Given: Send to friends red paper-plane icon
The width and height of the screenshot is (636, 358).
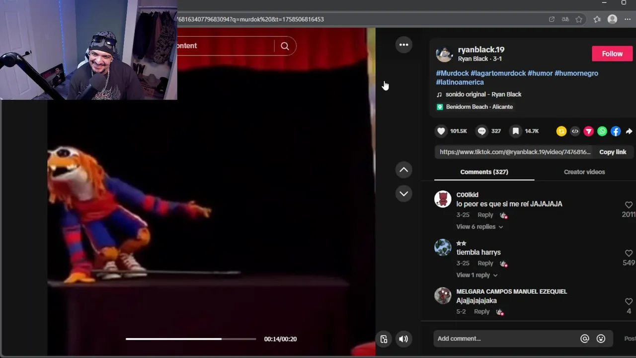Looking at the screenshot, I should (588, 131).
